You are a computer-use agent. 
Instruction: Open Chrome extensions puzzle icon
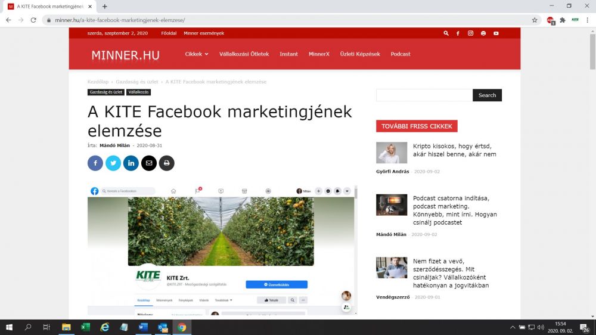[563, 20]
